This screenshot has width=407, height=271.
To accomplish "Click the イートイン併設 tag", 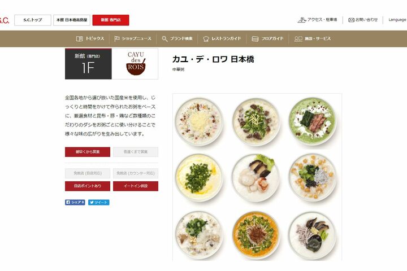I will coord(136,186).
